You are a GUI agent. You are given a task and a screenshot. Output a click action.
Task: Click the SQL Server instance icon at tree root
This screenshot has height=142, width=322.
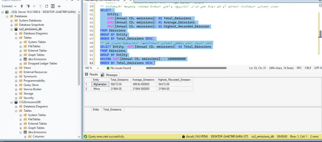7,12
